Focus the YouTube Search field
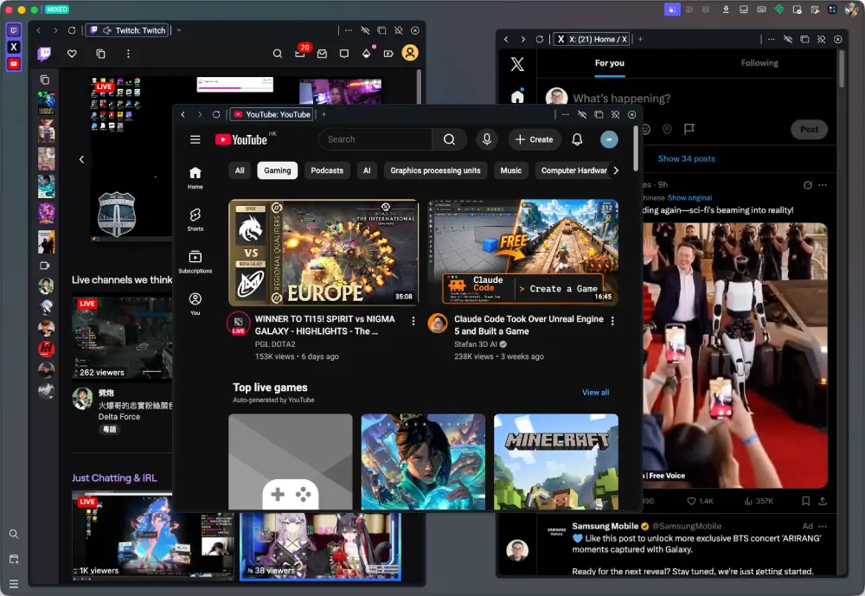The image size is (865, 596). 375,139
